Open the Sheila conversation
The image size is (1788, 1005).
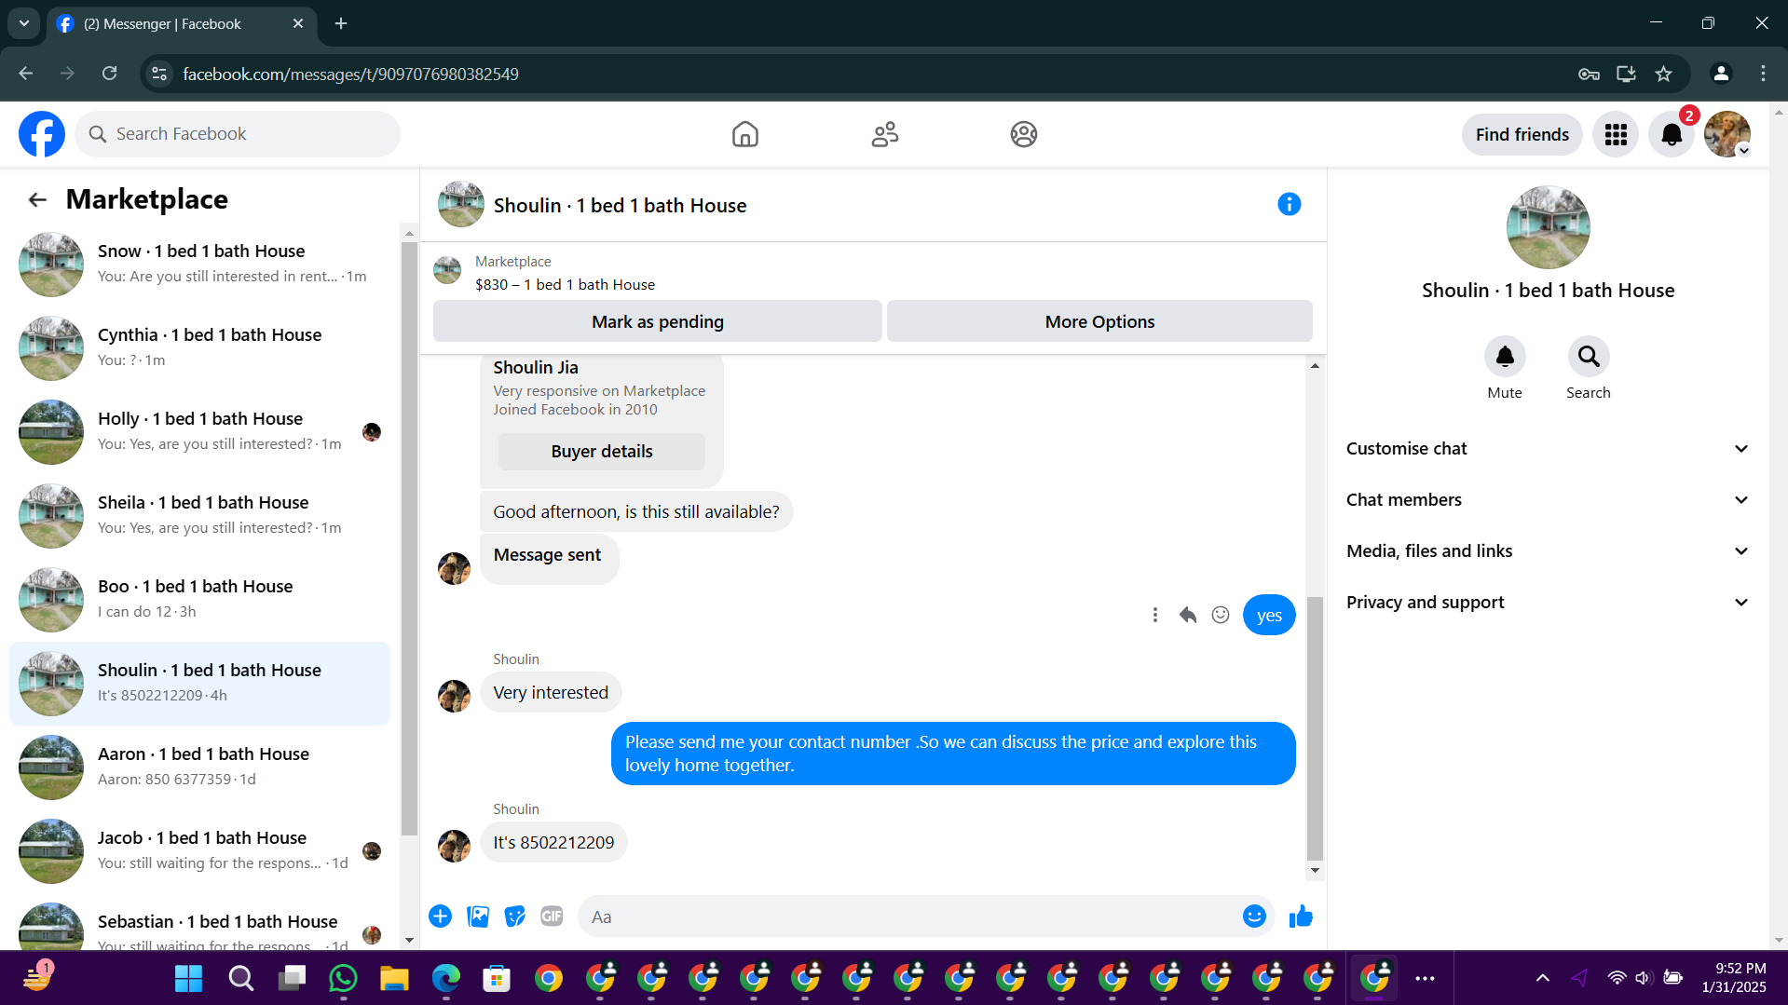199,516
